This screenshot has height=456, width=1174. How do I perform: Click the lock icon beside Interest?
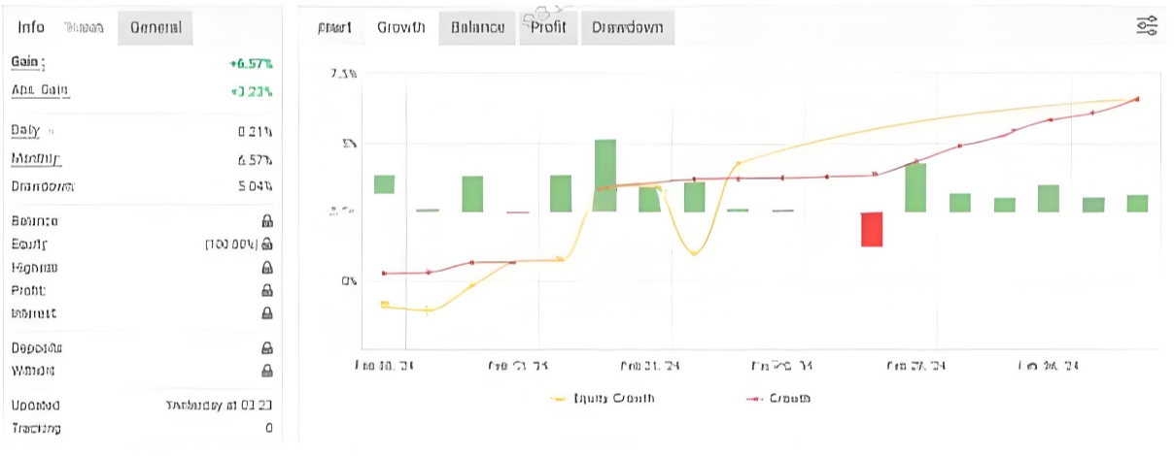[266, 313]
